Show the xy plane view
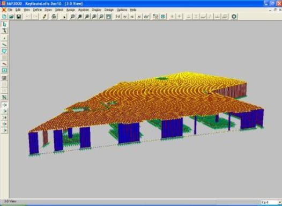282x206 pixels. pyautogui.click(x=125, y=17)
